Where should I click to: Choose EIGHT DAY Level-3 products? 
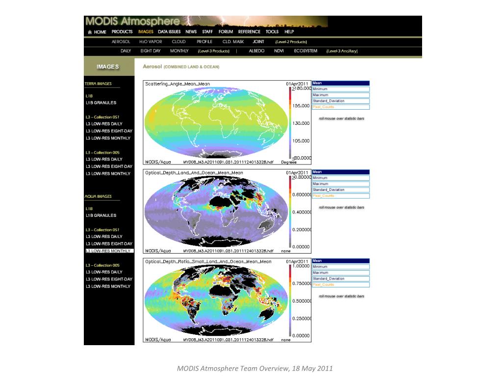tap(151, 51)
